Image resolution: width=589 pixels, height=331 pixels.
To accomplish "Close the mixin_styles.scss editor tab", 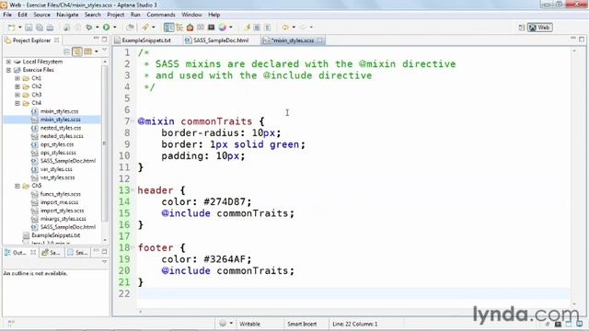I will pos(319,40).
